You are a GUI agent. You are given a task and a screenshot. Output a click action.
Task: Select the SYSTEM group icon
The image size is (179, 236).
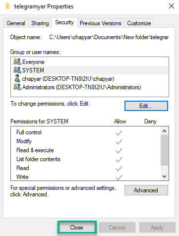[17, 70]
